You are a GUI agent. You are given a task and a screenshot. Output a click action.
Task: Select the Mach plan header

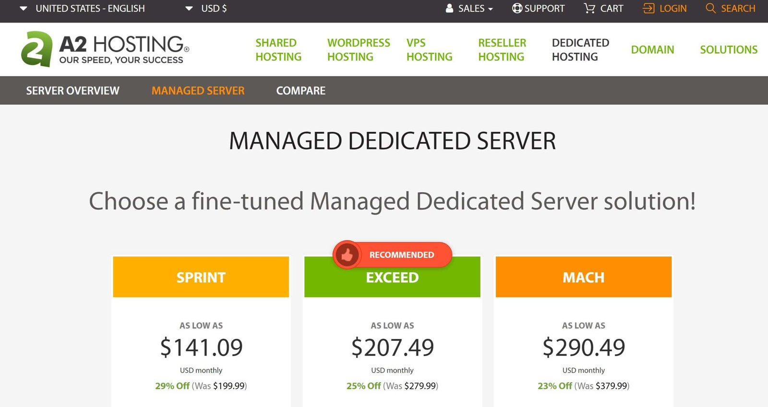[584, 277]
